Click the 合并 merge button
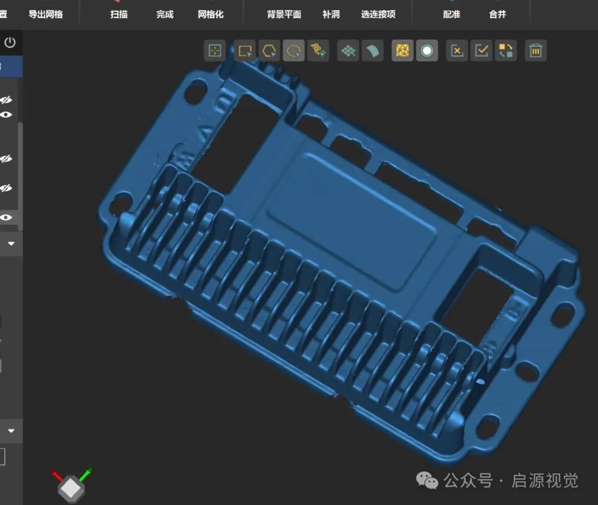598x505 pixels. 497,14
